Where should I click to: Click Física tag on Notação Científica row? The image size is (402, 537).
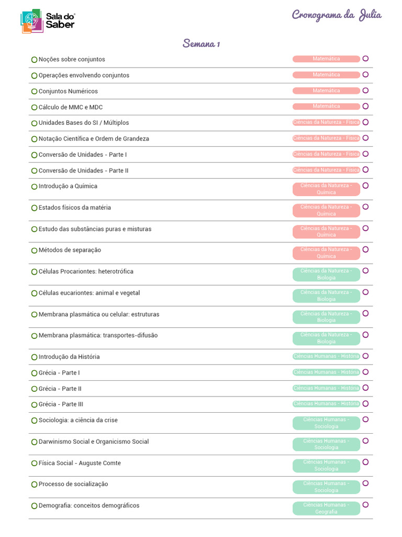point(326,138)
